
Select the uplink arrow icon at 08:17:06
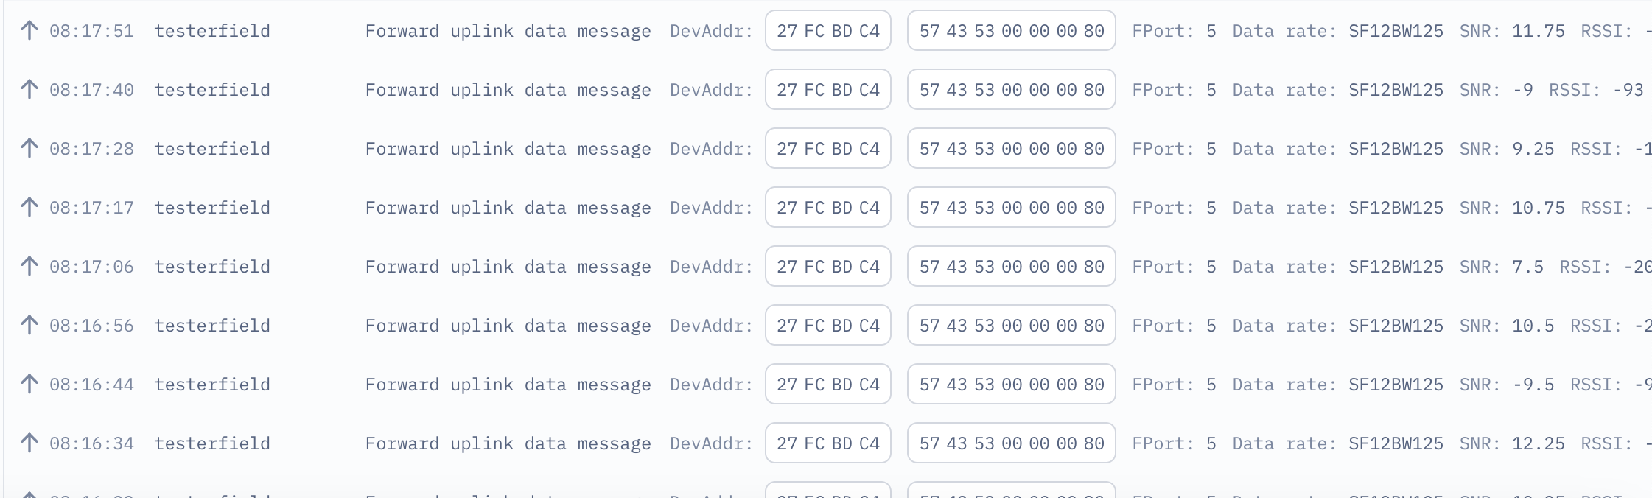pos(29,266)
